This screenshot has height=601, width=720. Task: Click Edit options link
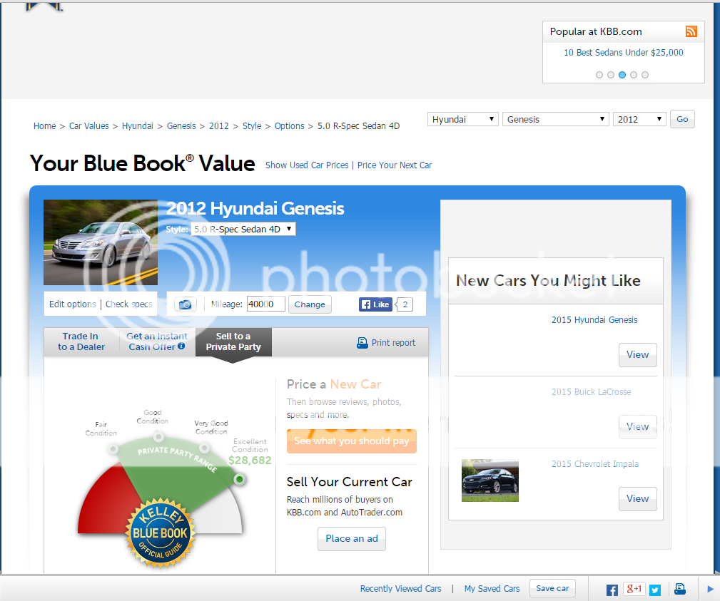(x=73, y=304)
